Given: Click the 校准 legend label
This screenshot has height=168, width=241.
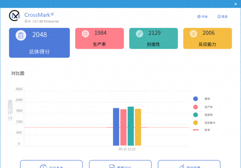Looking at the screenshot, I should coord(207,130).
